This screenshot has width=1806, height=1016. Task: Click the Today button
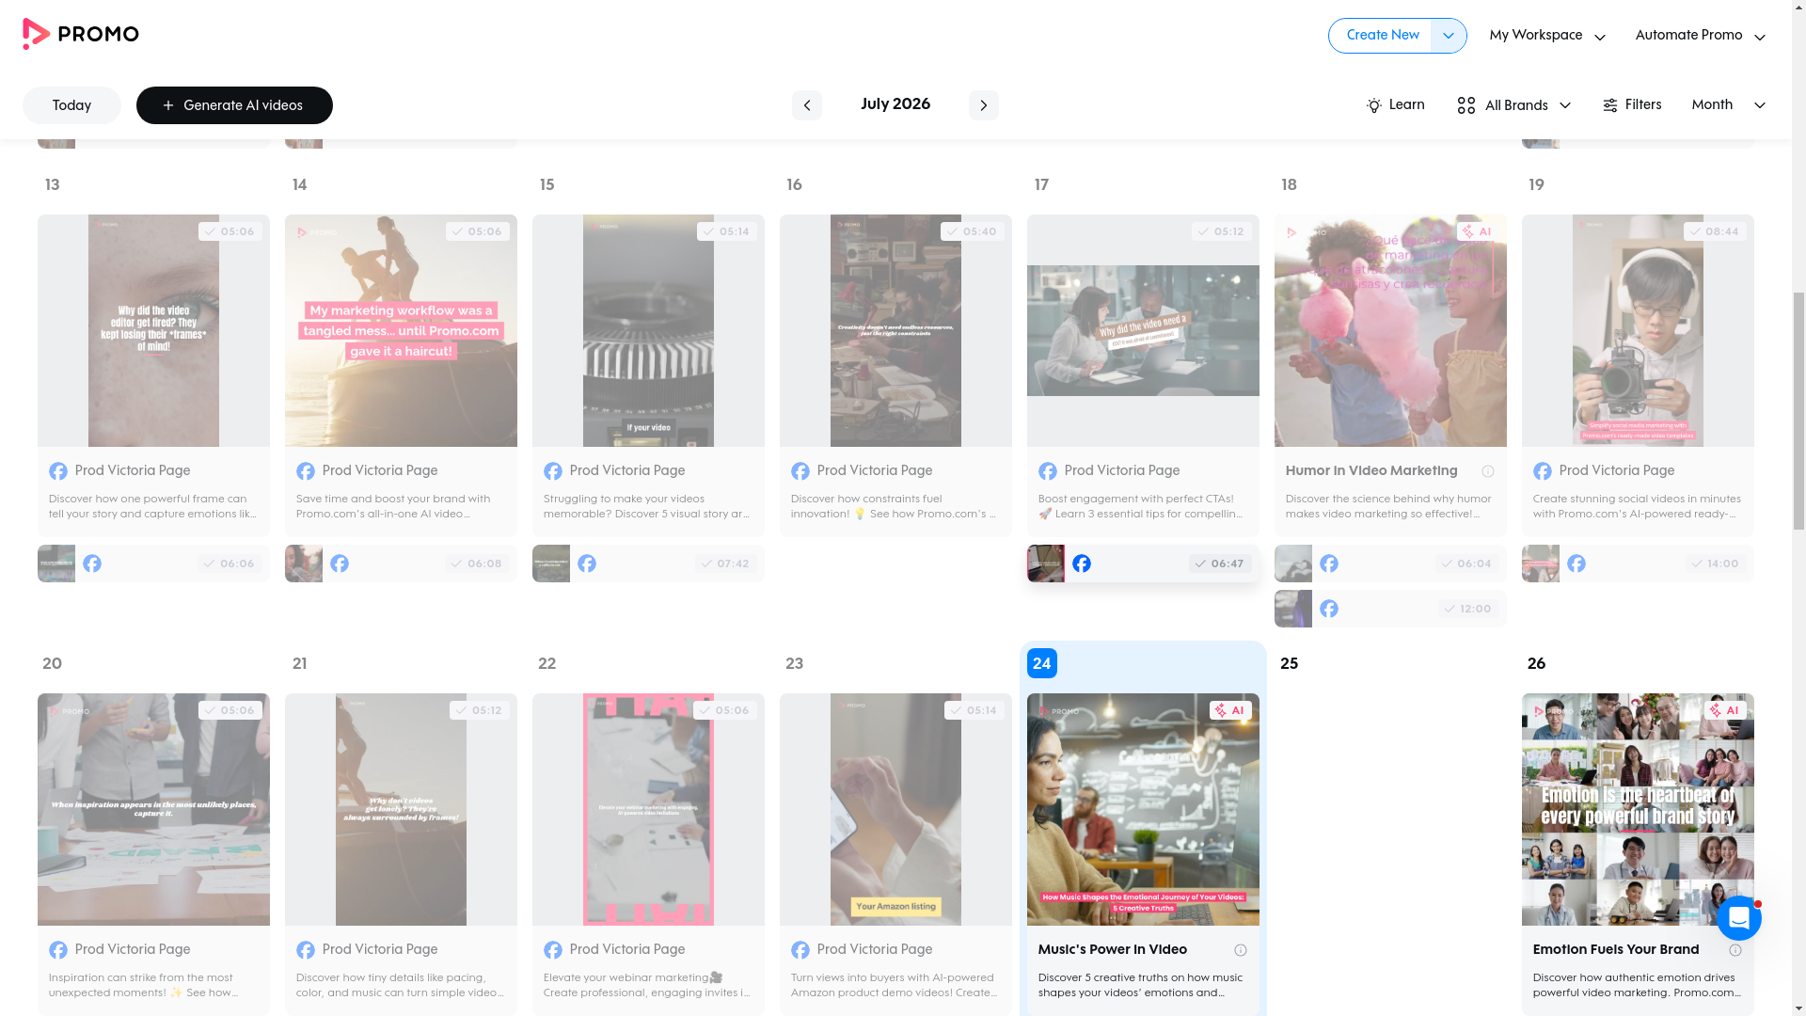(71, 105)
